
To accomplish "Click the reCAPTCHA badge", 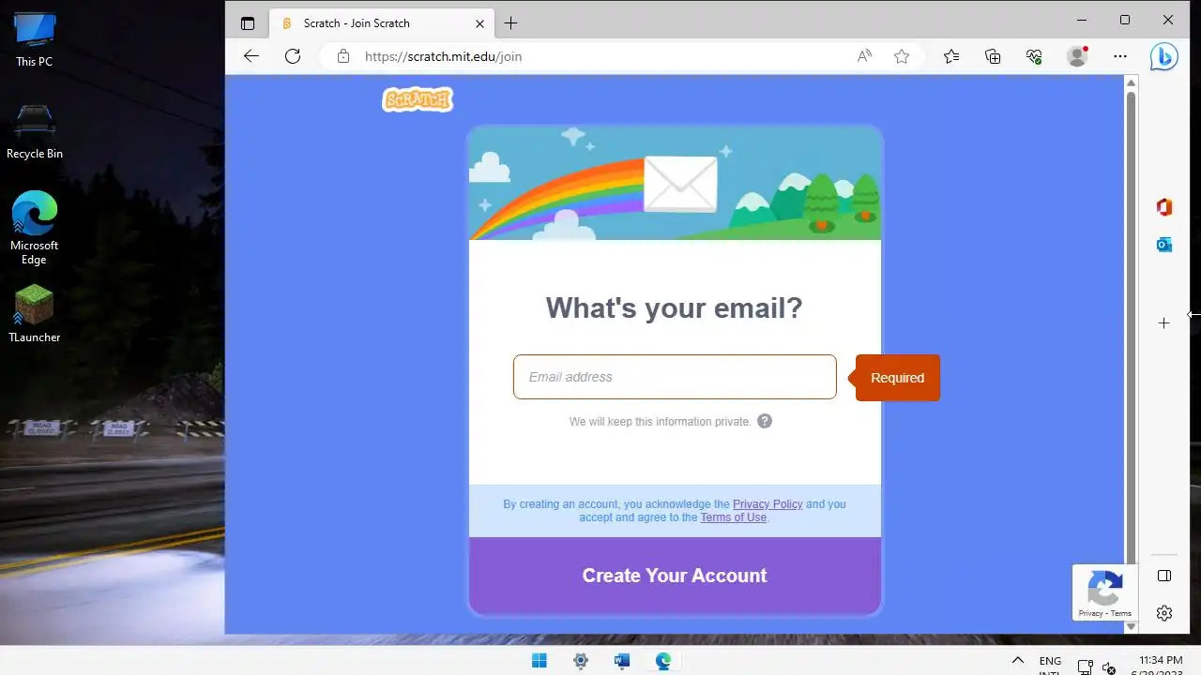I will pos(1105,592).
